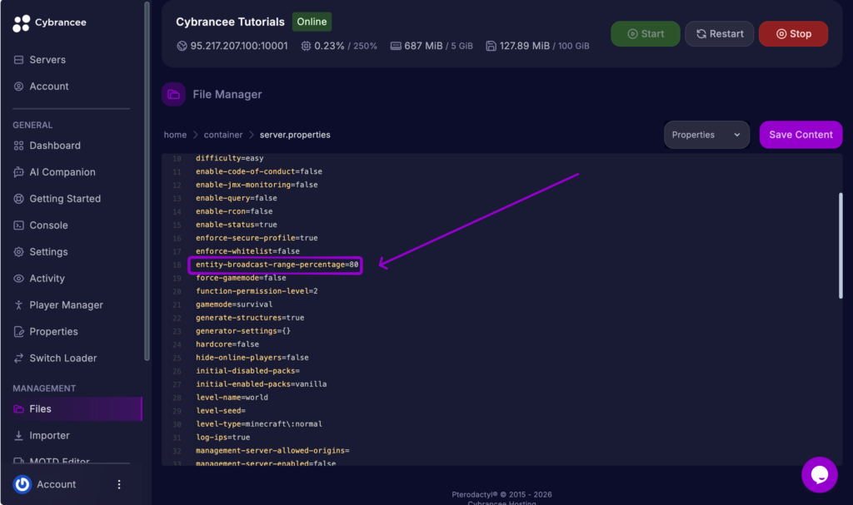
Task: Stop the server
Action: tap(793, 34)
